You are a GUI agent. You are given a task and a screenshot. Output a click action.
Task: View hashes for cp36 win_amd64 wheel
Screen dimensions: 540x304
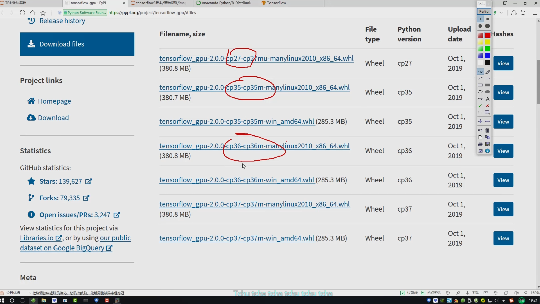[503, 180]
